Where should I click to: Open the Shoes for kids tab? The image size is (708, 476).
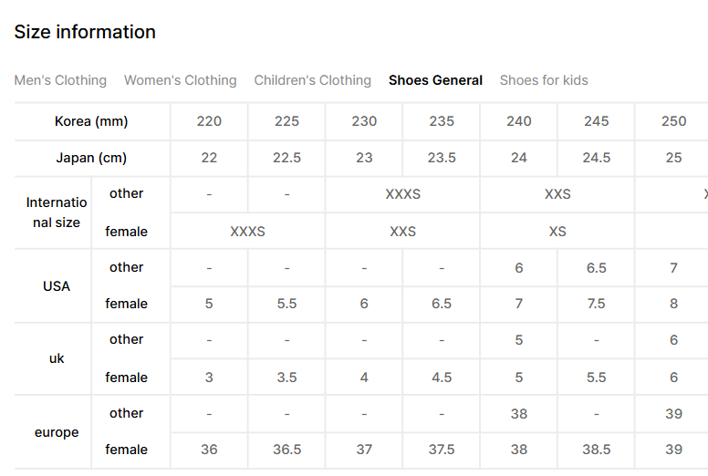[x=544, y=80]
